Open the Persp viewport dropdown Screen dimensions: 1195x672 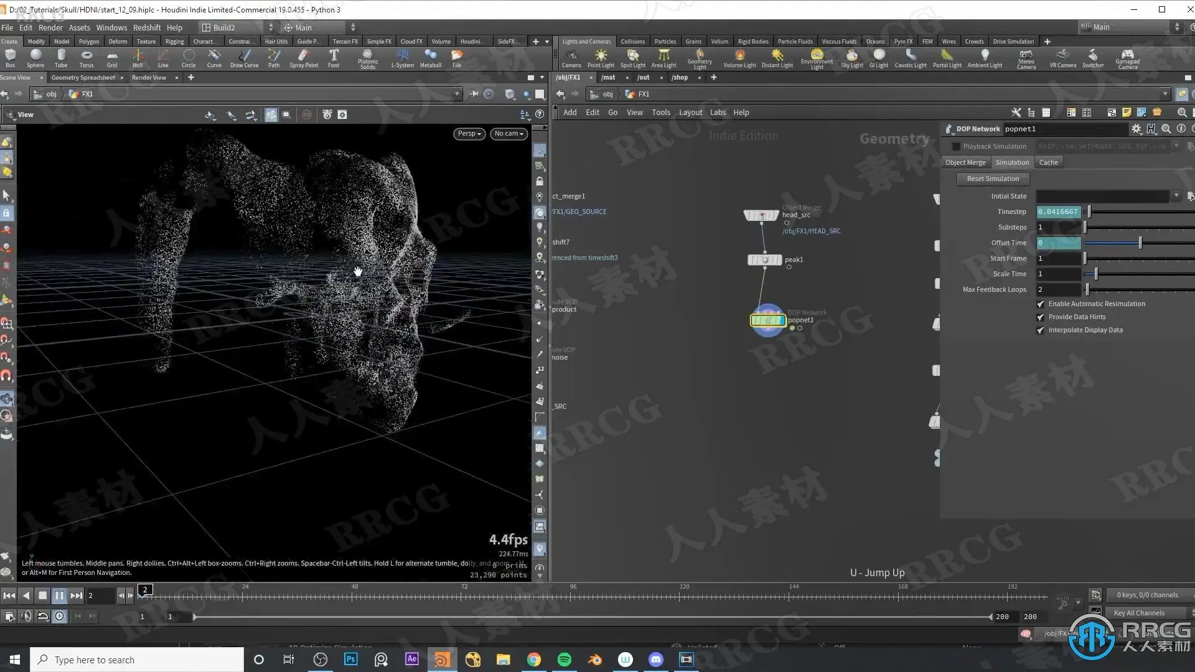(x=469, y=134)
